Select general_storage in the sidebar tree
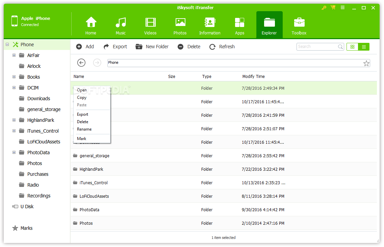Viewport: 384px width, 247px height. tap(44, 109)
